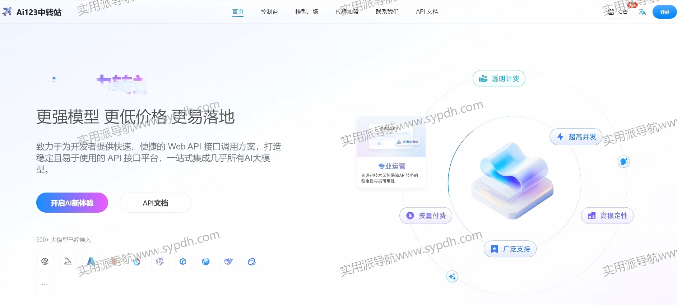
Task: Click the blue orbit ring model icon
Action: pos(252,262)
